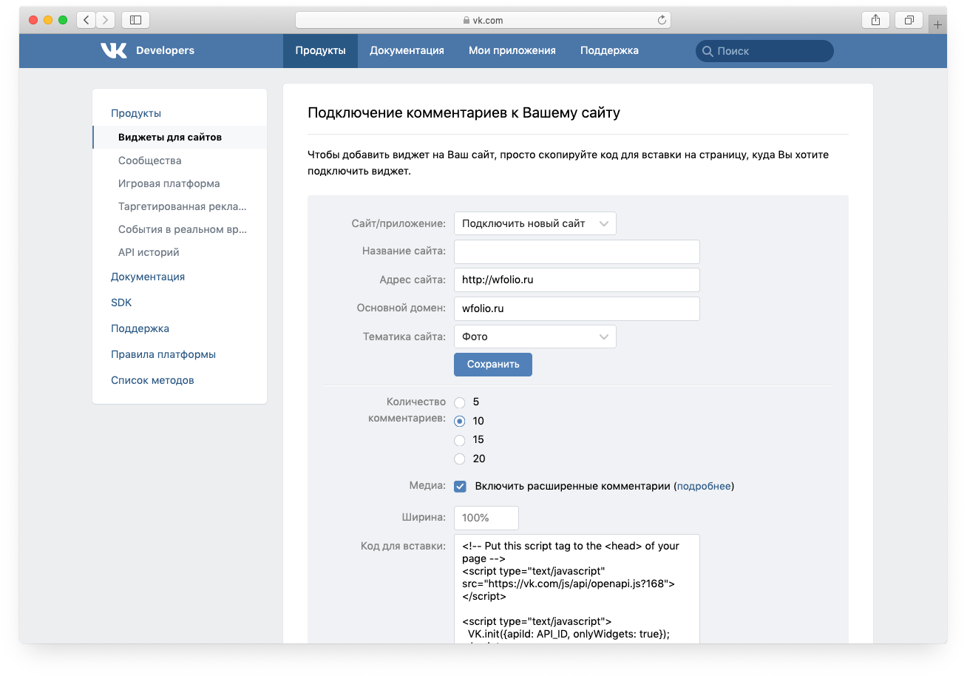The image size is (967, 676).
Task: Open the Поддержка top tab
Action: tap(609, 50)
